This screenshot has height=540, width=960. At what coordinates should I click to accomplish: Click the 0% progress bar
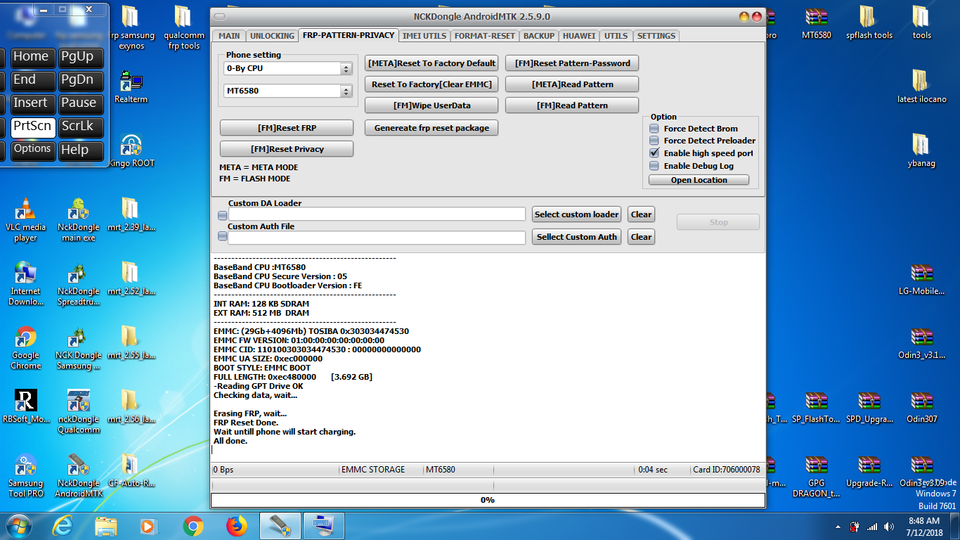tap(488, 500)
